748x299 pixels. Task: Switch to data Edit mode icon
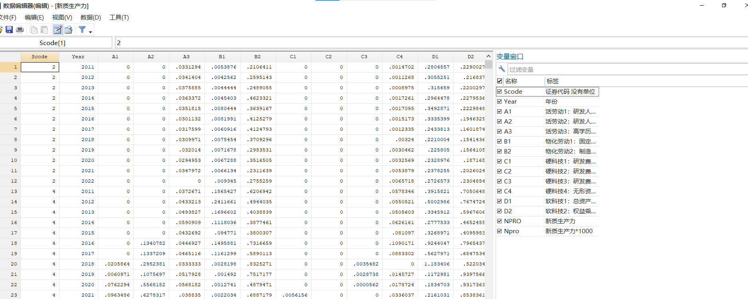coord(58,30)
